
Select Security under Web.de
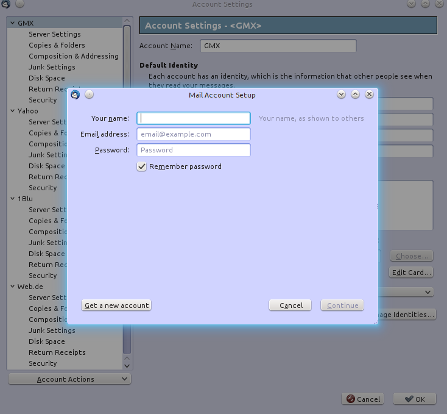pyautogui.click(x=43, y=363)
